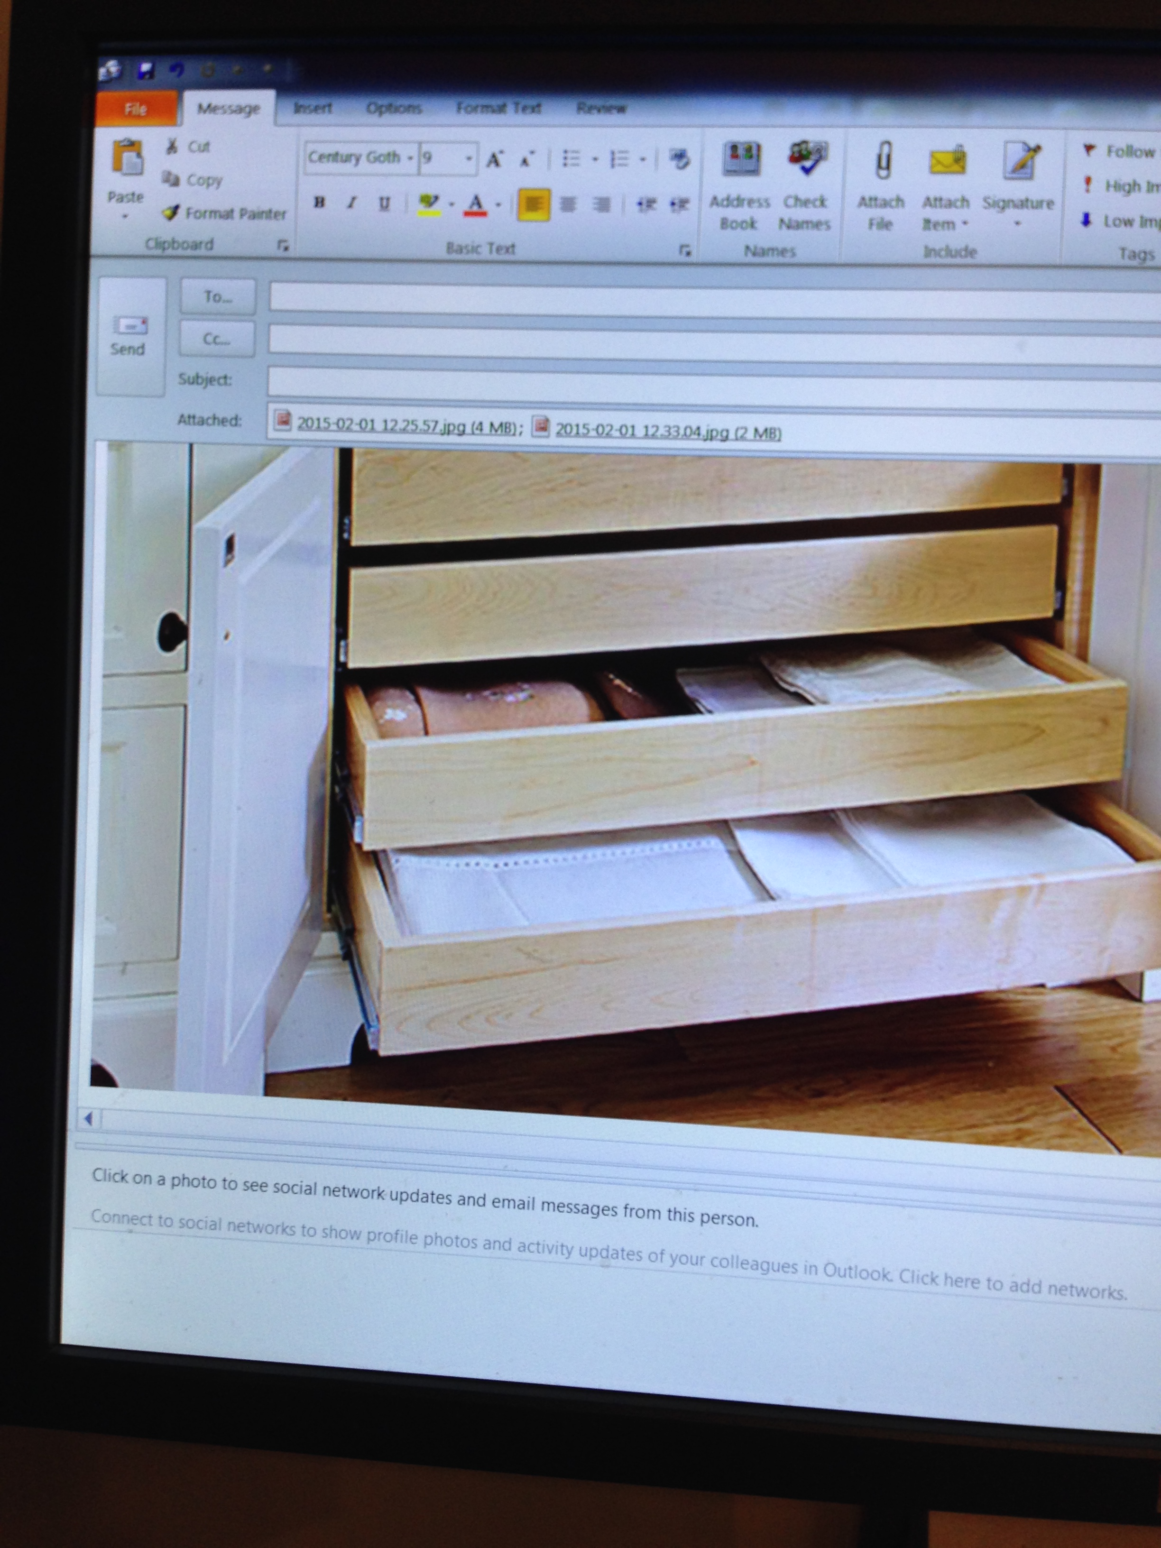The image size is (1161, 1548).
Task: Click the Format Painter brush
Action: [171, 212]
